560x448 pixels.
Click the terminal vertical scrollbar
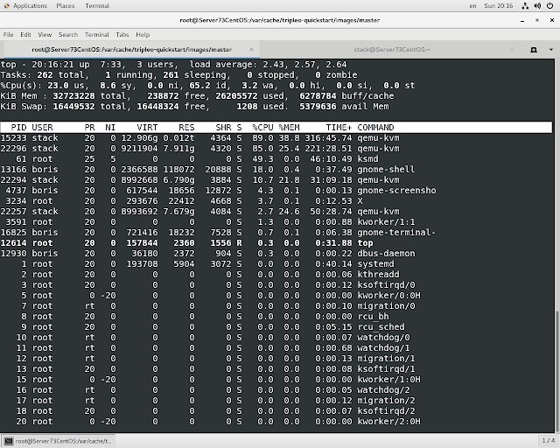[x=557, y=372]
